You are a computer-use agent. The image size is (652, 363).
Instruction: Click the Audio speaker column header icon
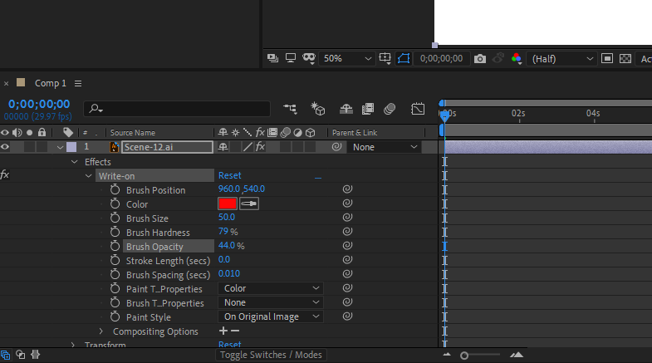coord(17,133)
